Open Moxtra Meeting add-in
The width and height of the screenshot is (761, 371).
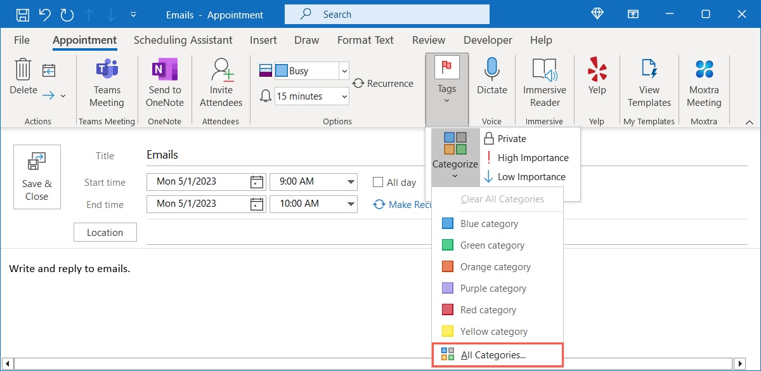[x=704, y=83]
